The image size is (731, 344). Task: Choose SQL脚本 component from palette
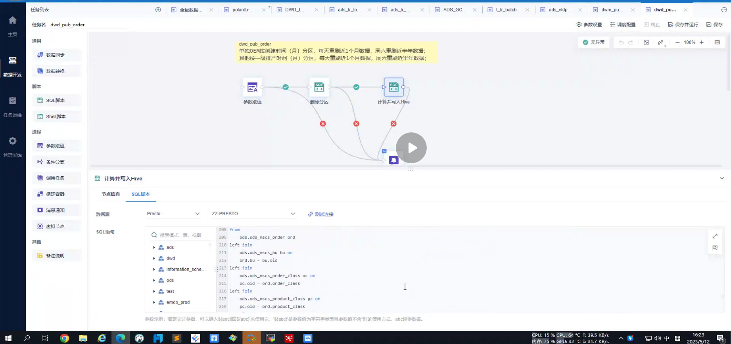[57, 101]
